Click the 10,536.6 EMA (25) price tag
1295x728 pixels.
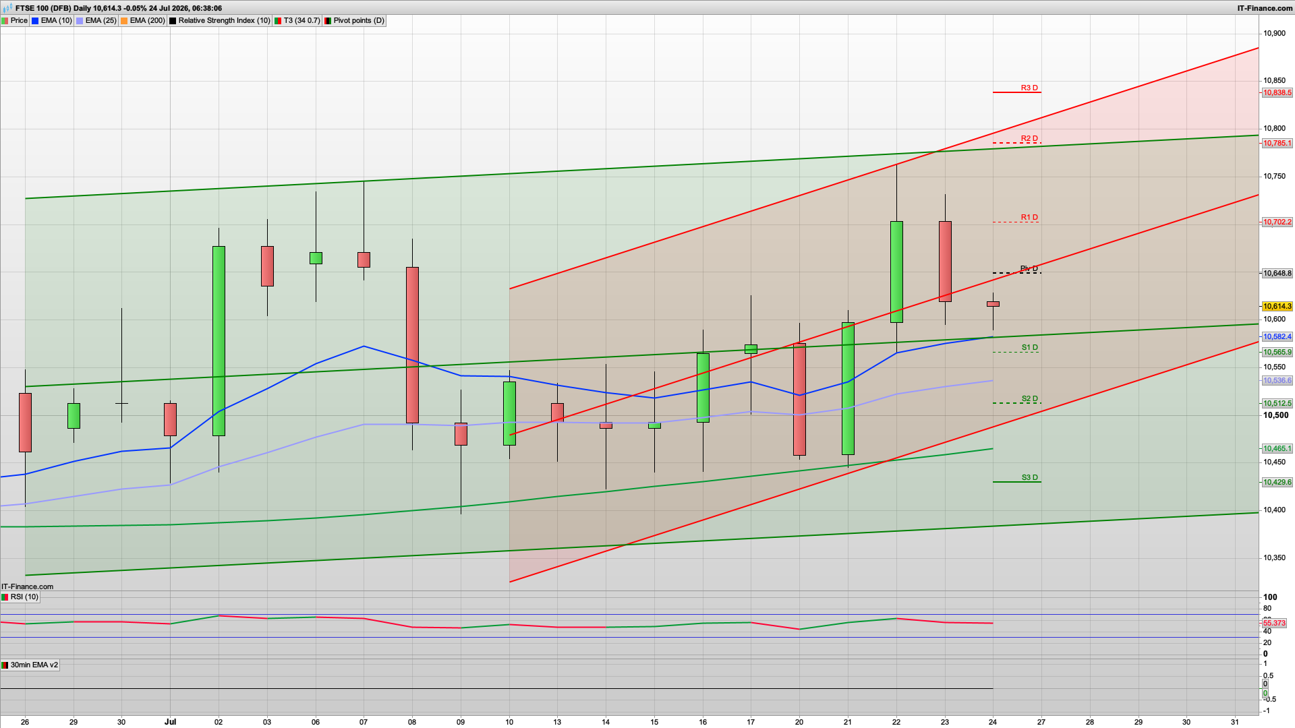pos(1277,381)
